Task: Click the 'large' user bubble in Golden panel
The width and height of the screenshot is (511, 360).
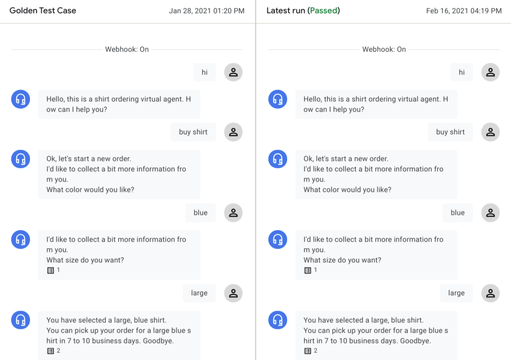Action: tap(199, 293)
